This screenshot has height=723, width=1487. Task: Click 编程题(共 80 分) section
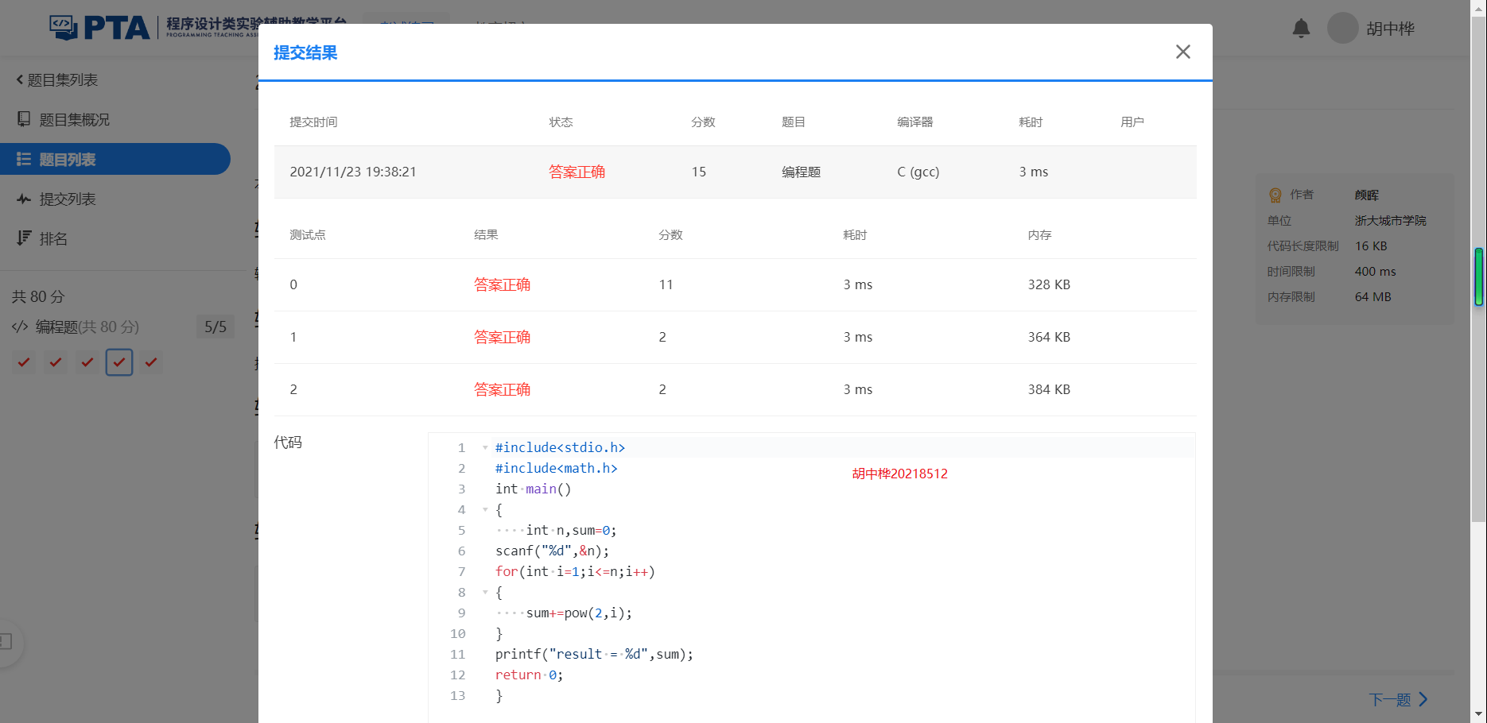[87, 327]
